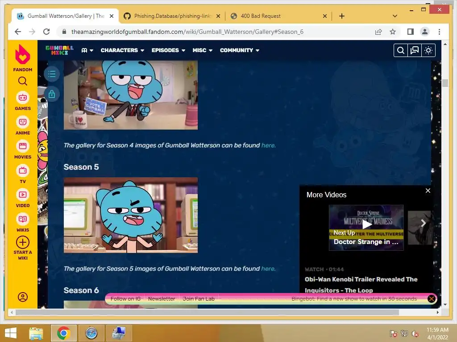Viewport: 457px width, 342px height.
Task: Open a new browser tab
Action: [x=342, y=16]
